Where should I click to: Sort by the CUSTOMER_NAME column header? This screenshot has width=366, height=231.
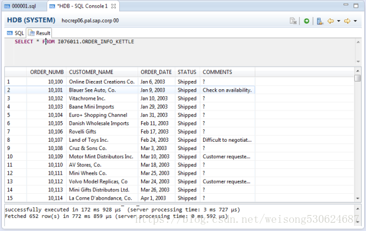click(102, 72)
